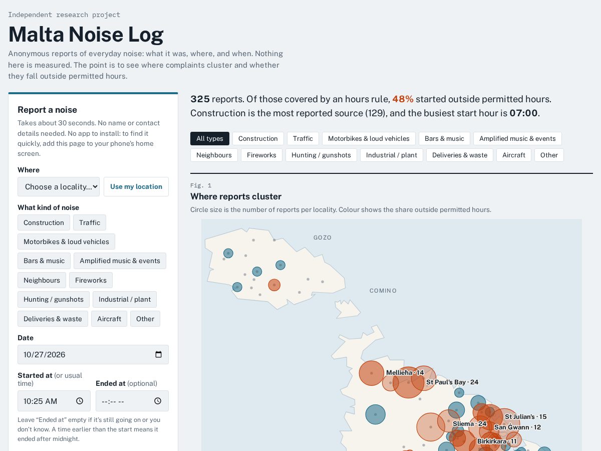Filter reports by Construction above the map
601x451 pixels.
258,138
